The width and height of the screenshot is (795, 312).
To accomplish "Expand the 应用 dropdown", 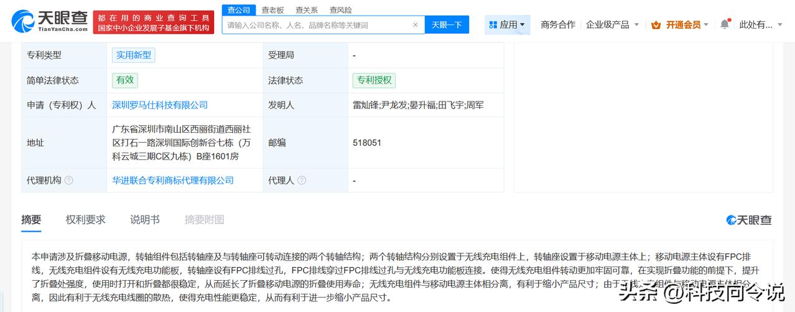I will pos(508,25).
